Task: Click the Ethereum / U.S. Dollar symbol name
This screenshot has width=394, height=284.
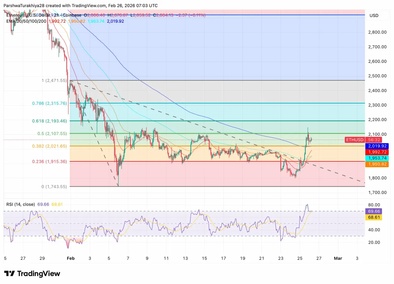Action: (23, 15)
